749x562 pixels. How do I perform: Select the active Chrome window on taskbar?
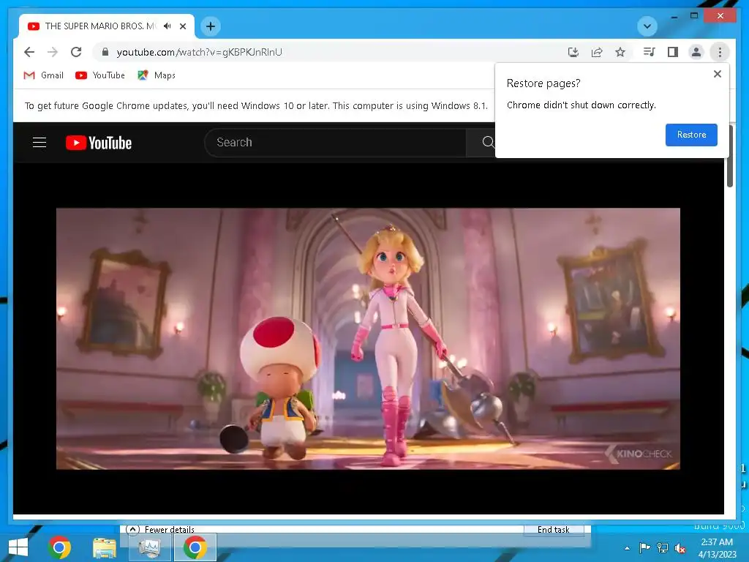(x=195, y=547)
